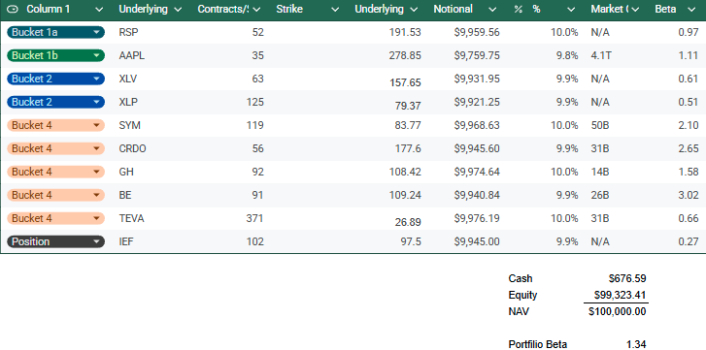Select the GH ticker cell
Viewport: 706px width, 350px height.
coord(126,172)
